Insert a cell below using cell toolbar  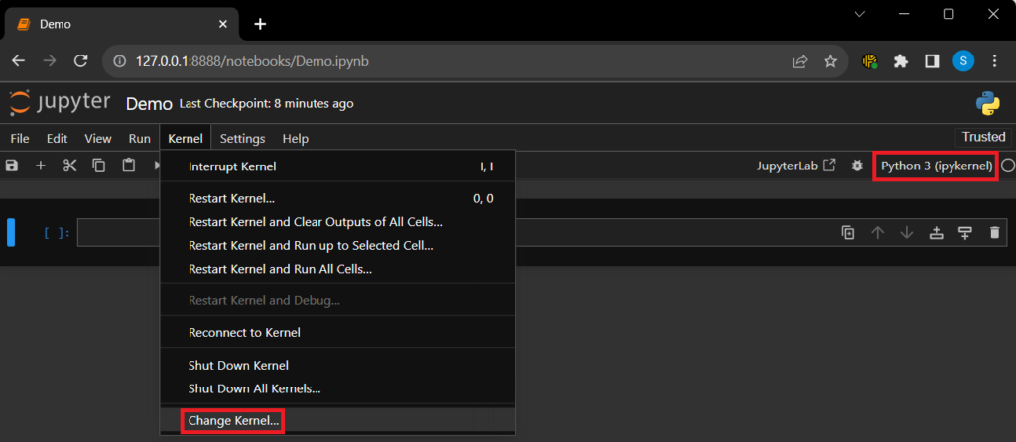[x=965, y=233]
